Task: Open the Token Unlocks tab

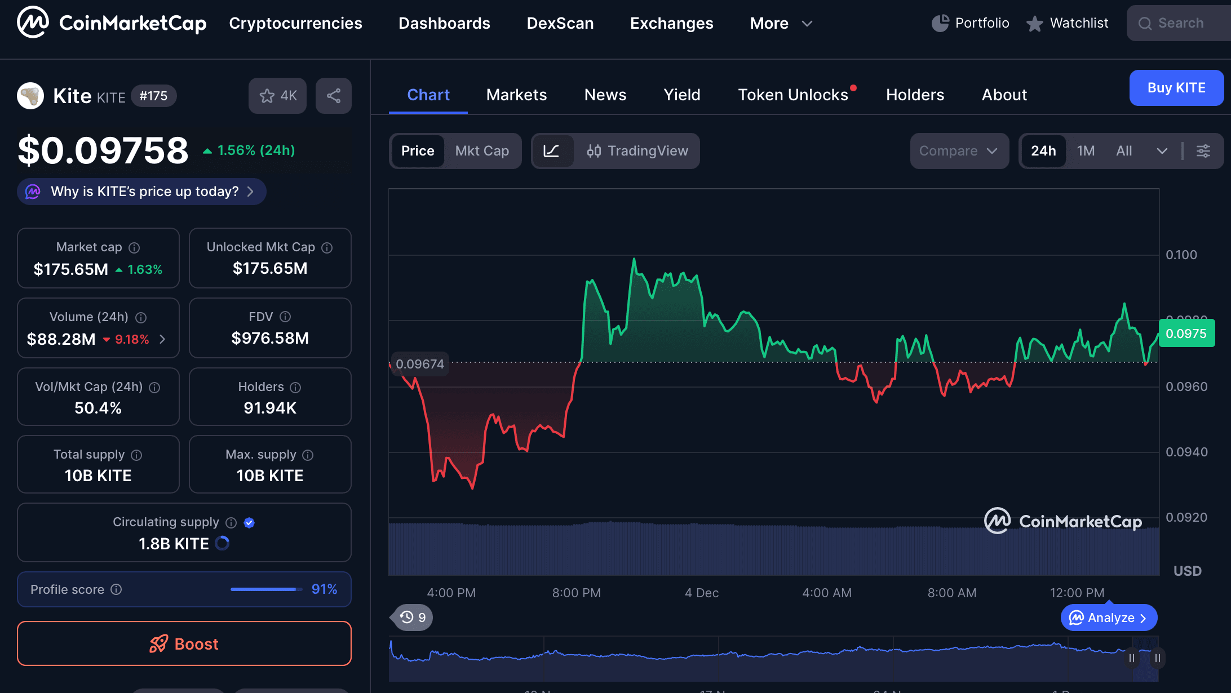Action: [x=792, y=95]
